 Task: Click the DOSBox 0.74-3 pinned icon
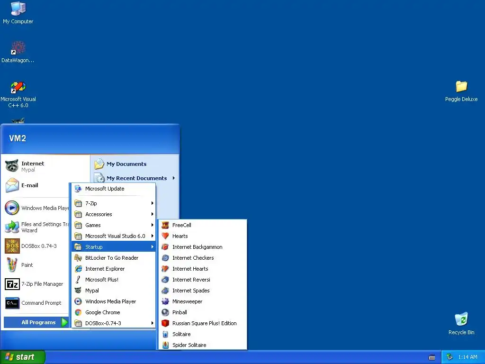[12, 246]
